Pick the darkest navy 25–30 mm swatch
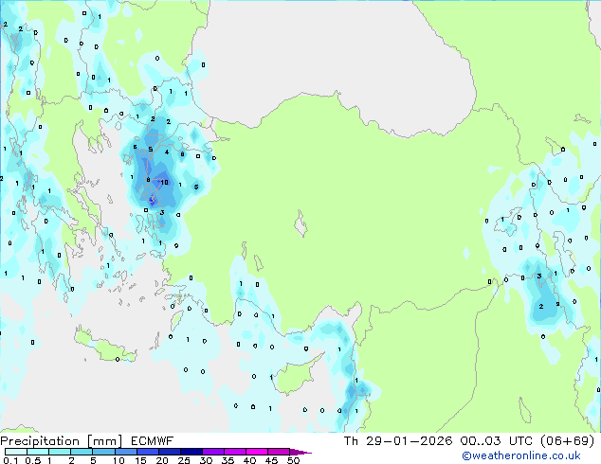The height and width of the screenshot is (464, 601). coord(191,452)
